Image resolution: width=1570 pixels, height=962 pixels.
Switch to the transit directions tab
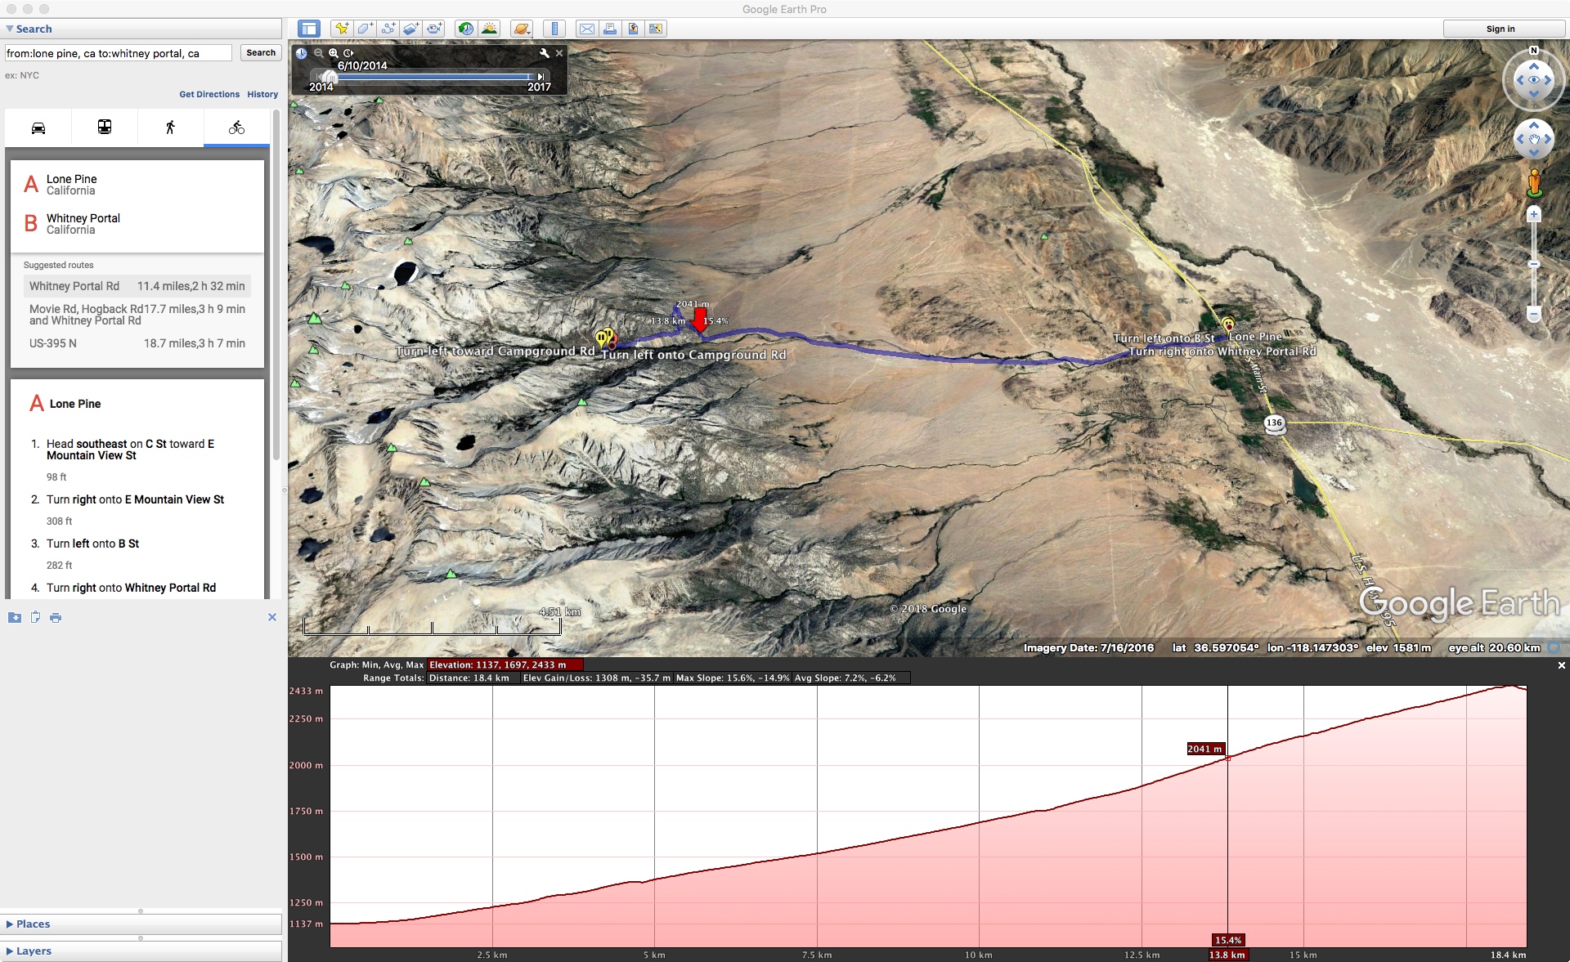tap(105, 128)
